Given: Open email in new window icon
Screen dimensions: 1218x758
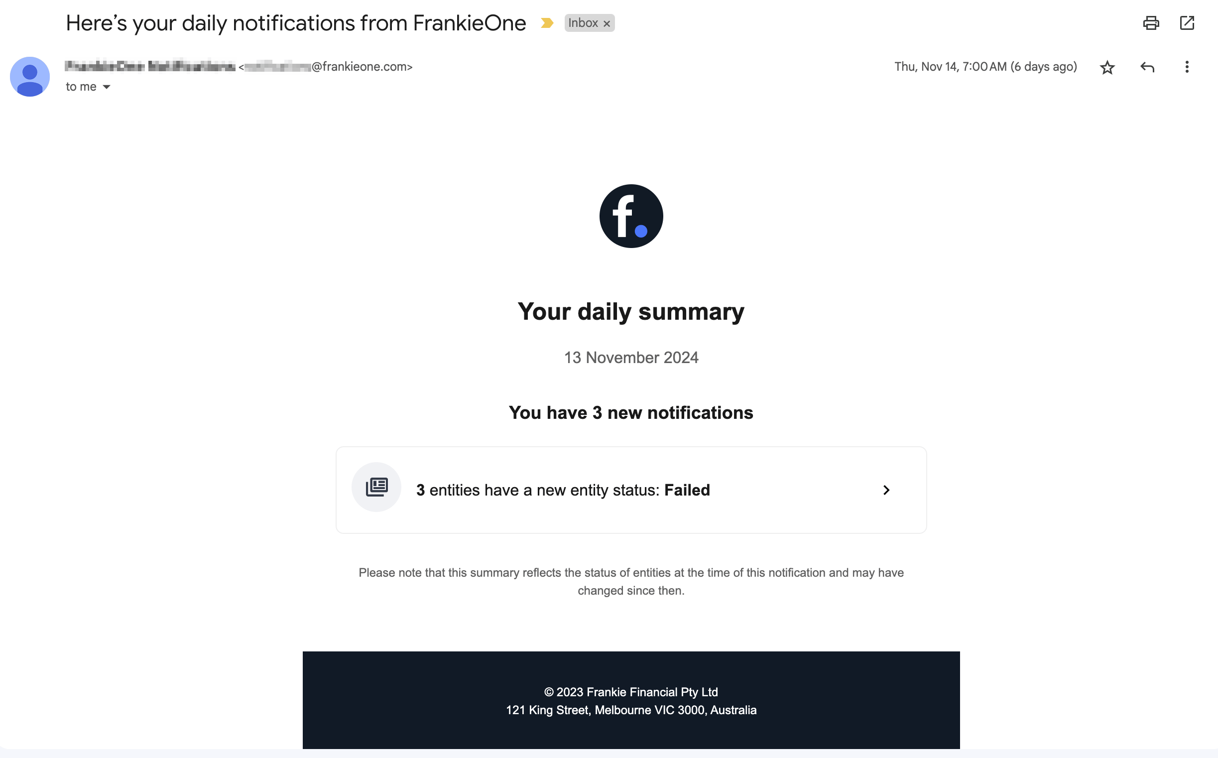Looking at the screenshot, I should pos(1187,23).
